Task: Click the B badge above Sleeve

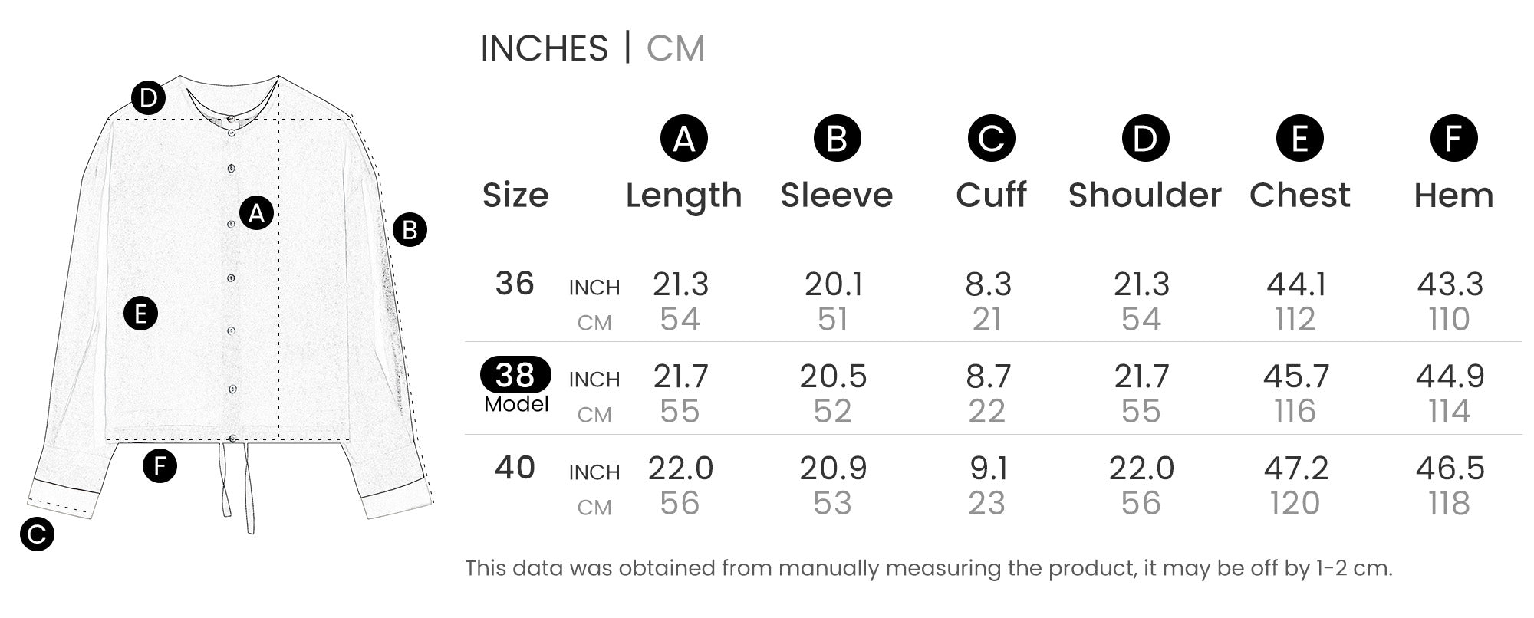Action: click(837, 139)
